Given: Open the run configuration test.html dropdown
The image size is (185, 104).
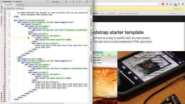Looking at the screenshot, I should [x=55, y=1].
